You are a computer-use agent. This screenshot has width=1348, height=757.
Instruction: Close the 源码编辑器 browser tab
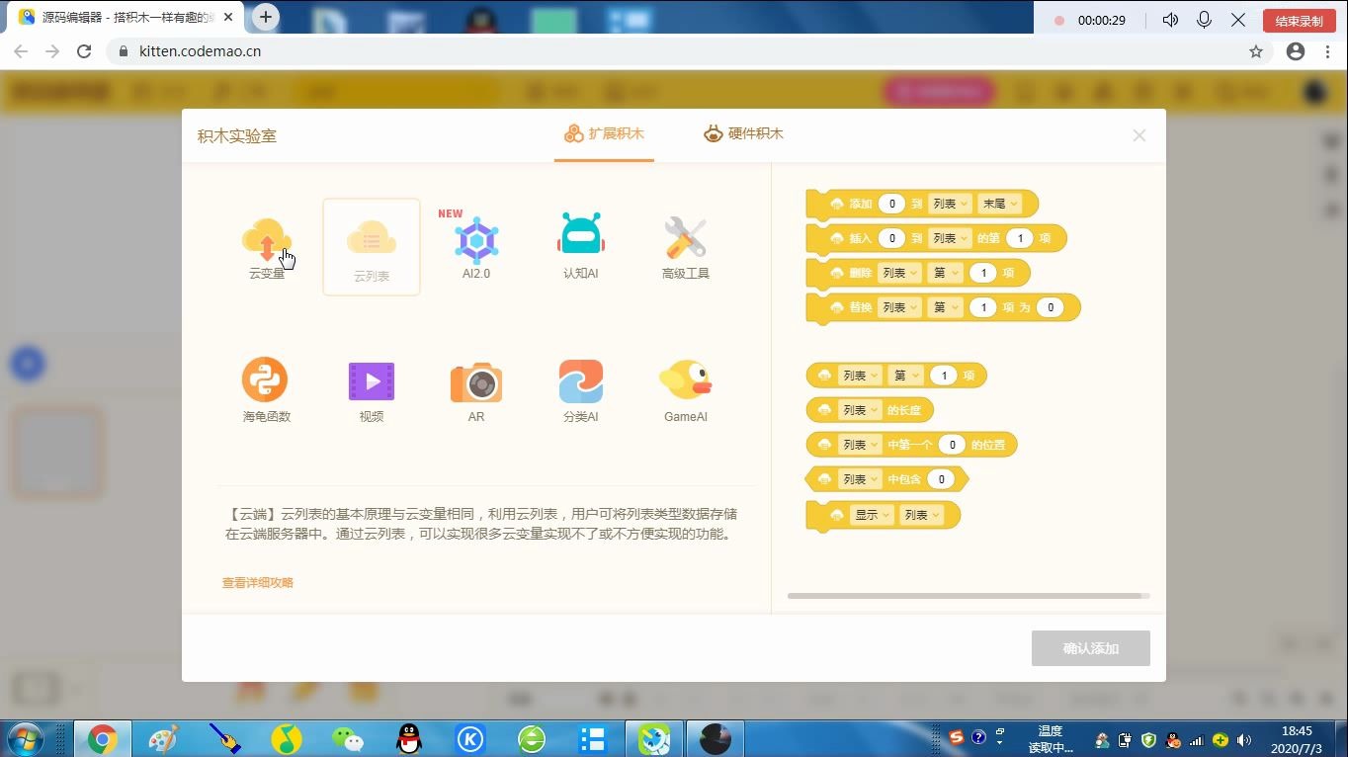tap(229, 18)
